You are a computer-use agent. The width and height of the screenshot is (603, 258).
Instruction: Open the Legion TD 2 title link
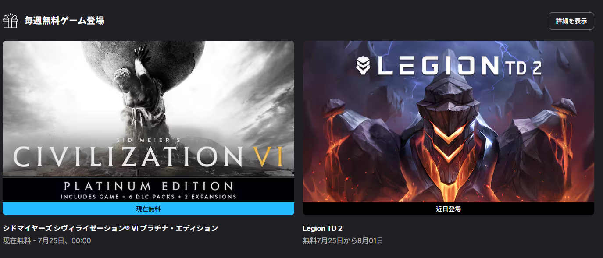point(322,228)
